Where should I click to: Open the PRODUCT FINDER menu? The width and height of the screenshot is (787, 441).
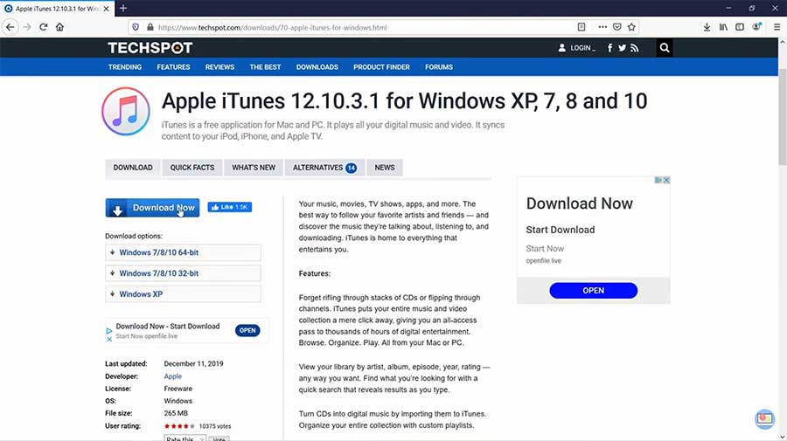381,66
